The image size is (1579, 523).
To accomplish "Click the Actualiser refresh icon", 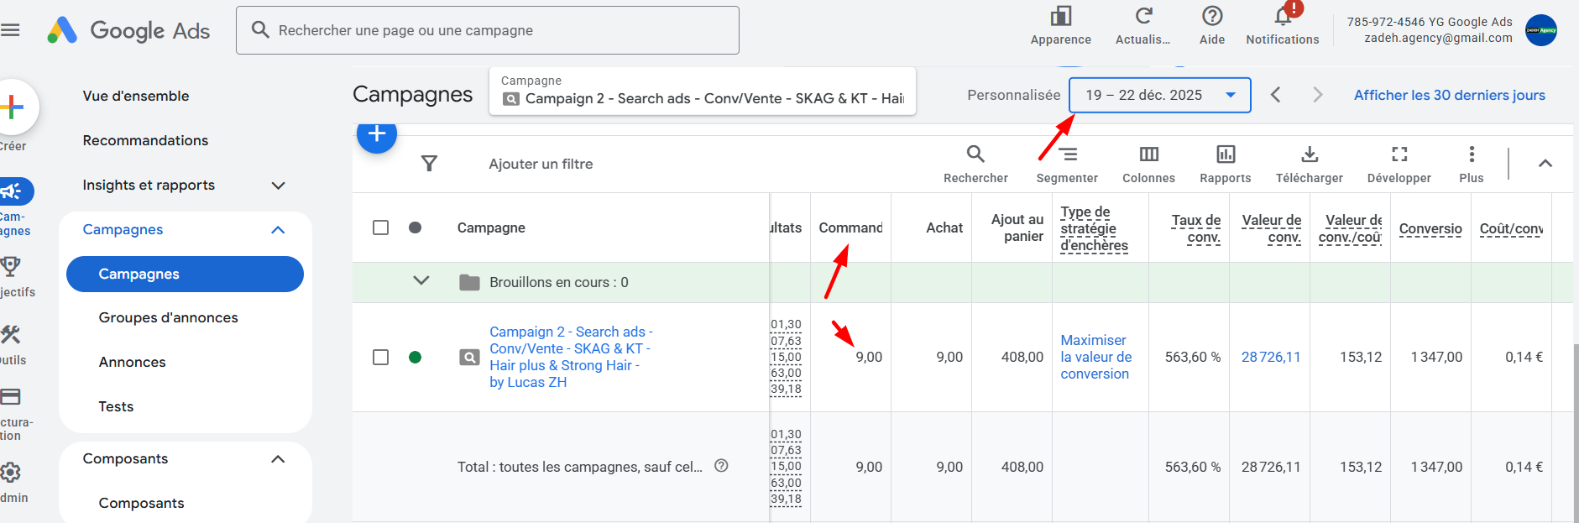I will pyautogui.click(x=1142, y=18).
